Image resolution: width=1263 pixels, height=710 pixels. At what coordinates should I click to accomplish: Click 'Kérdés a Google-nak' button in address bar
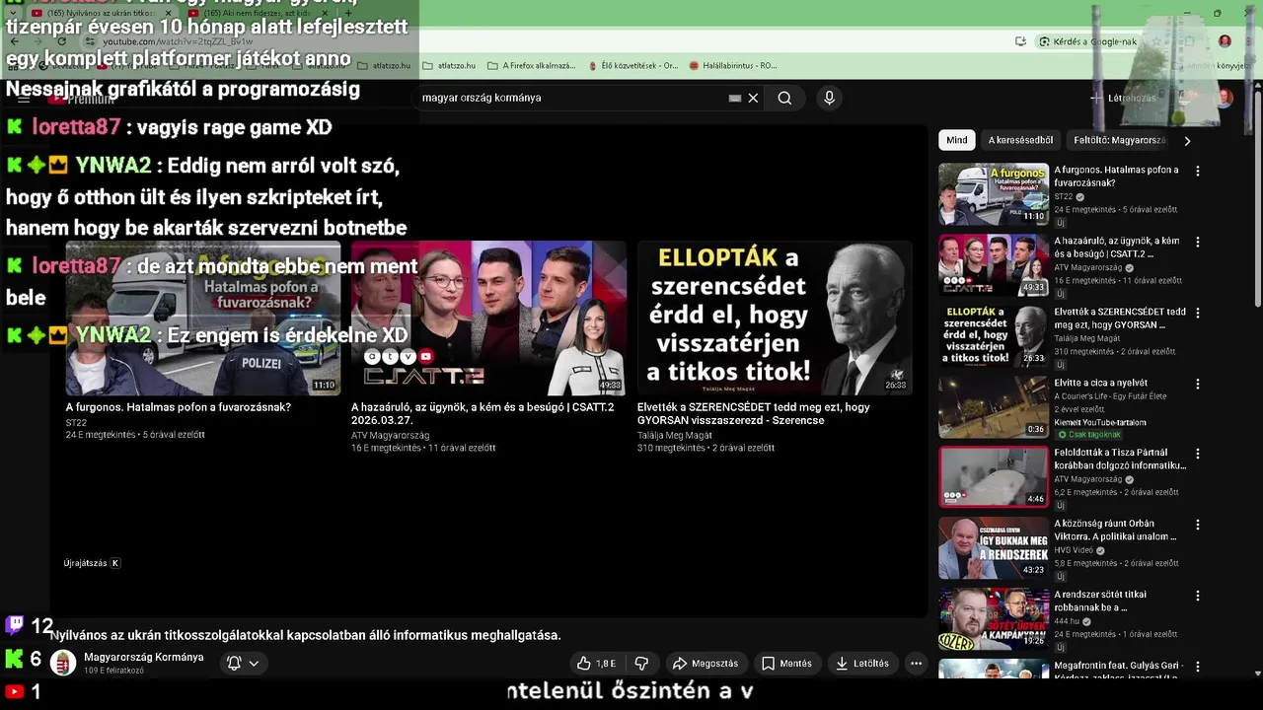[1088, 41]
